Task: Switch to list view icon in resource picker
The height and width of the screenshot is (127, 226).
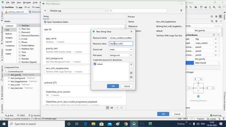Action: [107, 108]
